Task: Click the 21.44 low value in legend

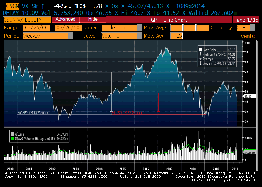Action: pos(231,63)
